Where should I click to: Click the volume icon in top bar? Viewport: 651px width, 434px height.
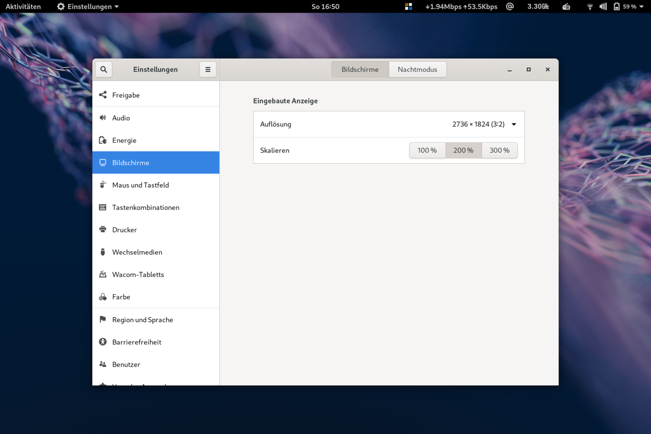603,7
